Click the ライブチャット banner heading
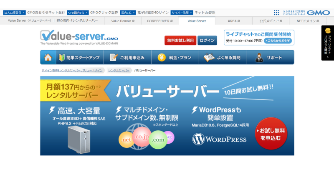The image size is (334, 188). click(x=258, y=34)
